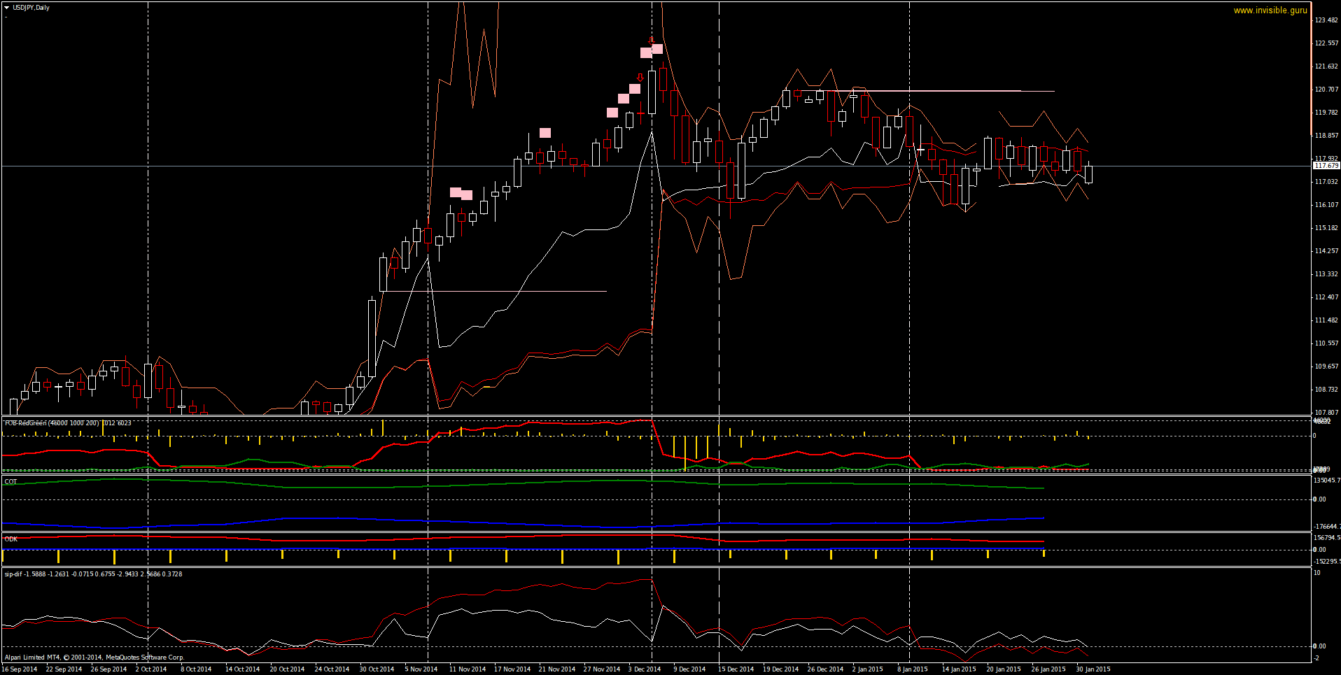Click the 119.782 price scale label
The image size is (1341, 675).
click(x=1326, y=112)
